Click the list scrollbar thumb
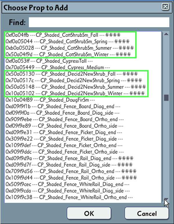Viewport: 174px width, 224px height. tap(166, 98)
